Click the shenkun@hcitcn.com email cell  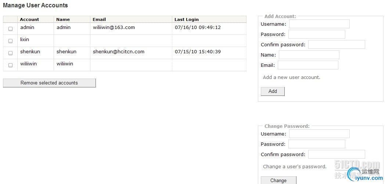click(119, 52)
